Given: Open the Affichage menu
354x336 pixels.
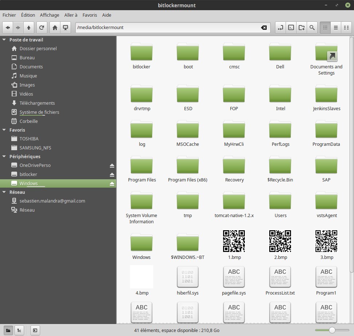Looking at the screenshot, I should pos(49,15).
